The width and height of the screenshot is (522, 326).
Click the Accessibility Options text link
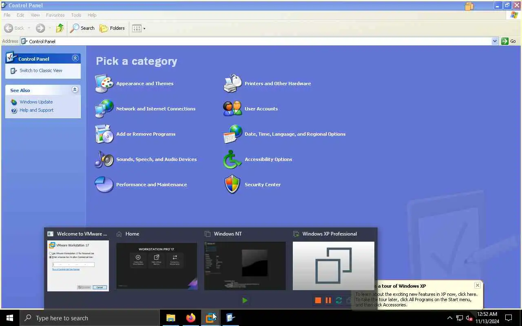click(268, 159)
